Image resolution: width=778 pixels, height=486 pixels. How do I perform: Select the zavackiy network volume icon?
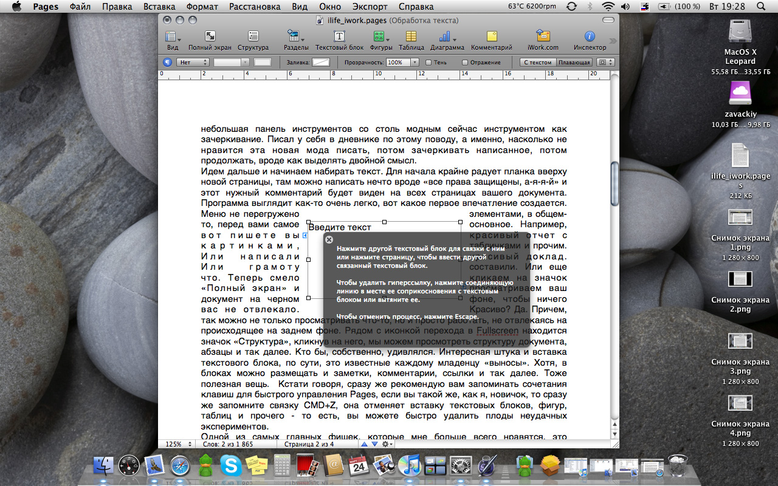click(x=740, y=94)
